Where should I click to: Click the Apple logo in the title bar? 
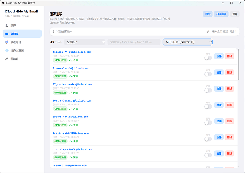pos(3,3)
